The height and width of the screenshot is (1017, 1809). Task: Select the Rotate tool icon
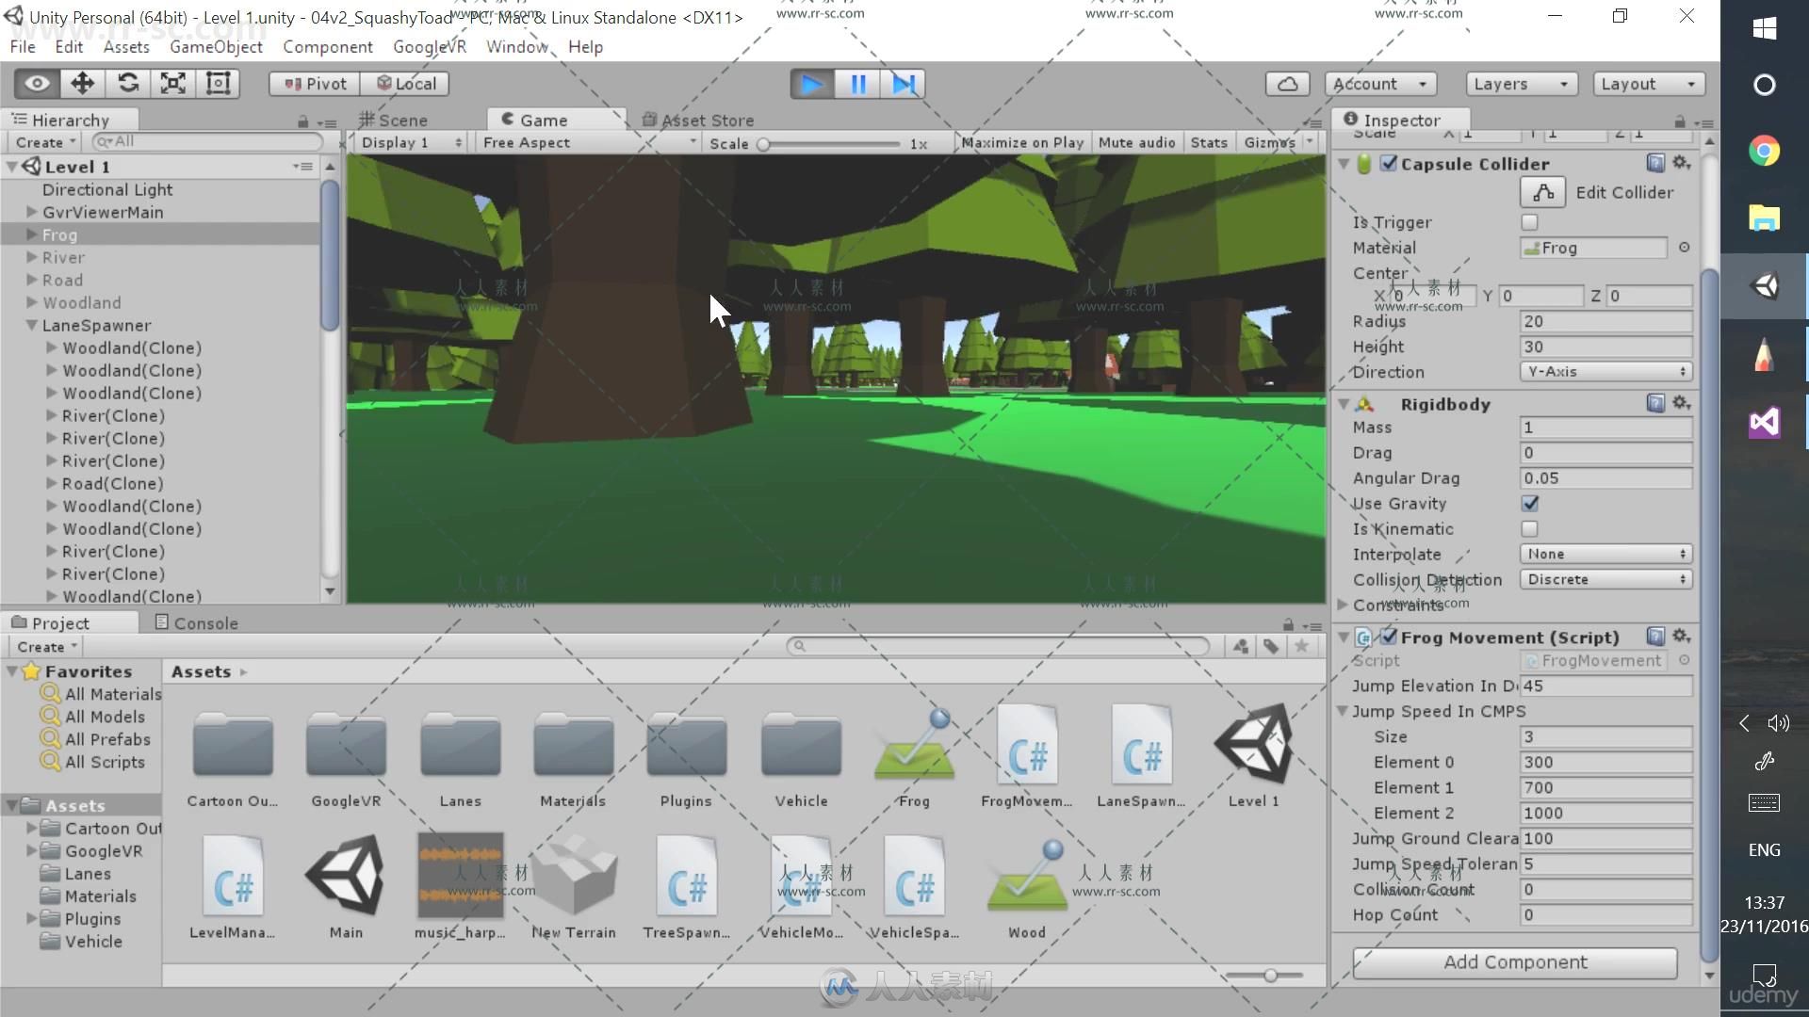[x=128, y=84]
